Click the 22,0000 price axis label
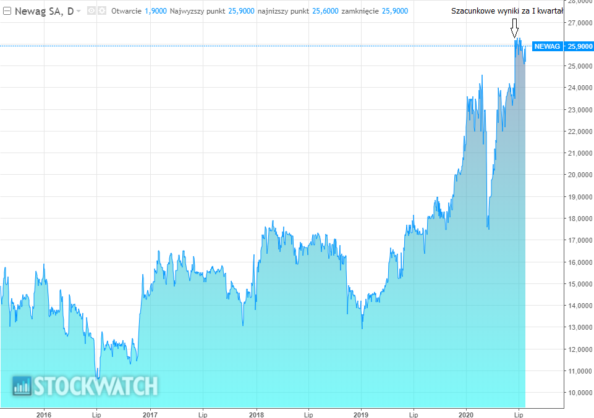The height and width of the screenshot is (418, 594). pyautogui.click(x=580, y=132)
